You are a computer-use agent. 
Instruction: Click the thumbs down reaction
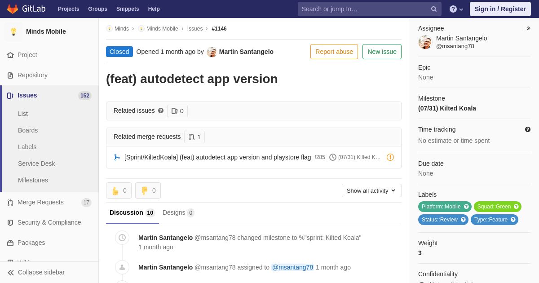148,190
